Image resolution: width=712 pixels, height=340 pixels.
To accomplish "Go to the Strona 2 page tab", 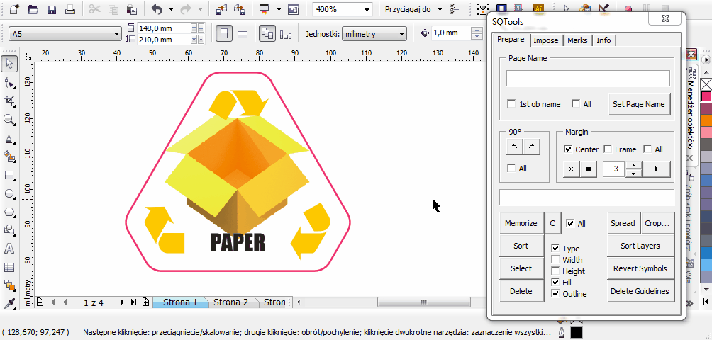I will 230,302.
